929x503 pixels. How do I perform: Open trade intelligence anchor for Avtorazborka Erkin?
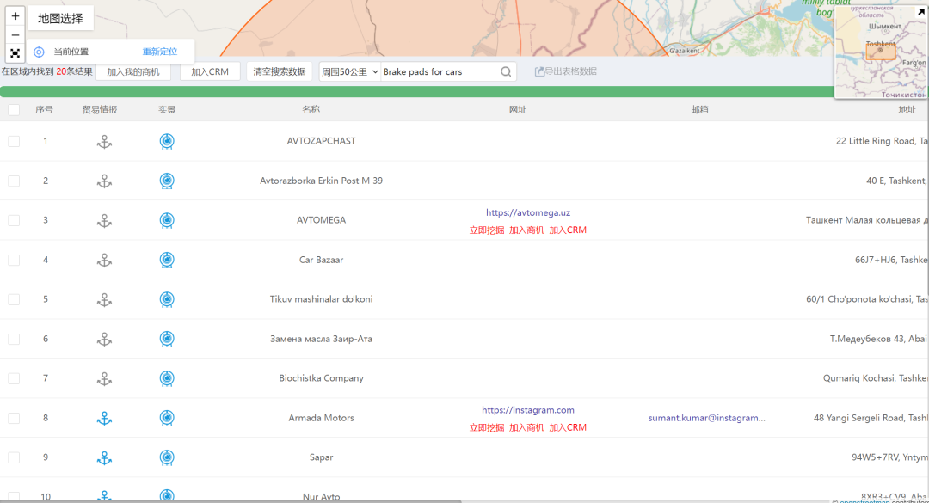pyautogui.click(x=104, y=181)
